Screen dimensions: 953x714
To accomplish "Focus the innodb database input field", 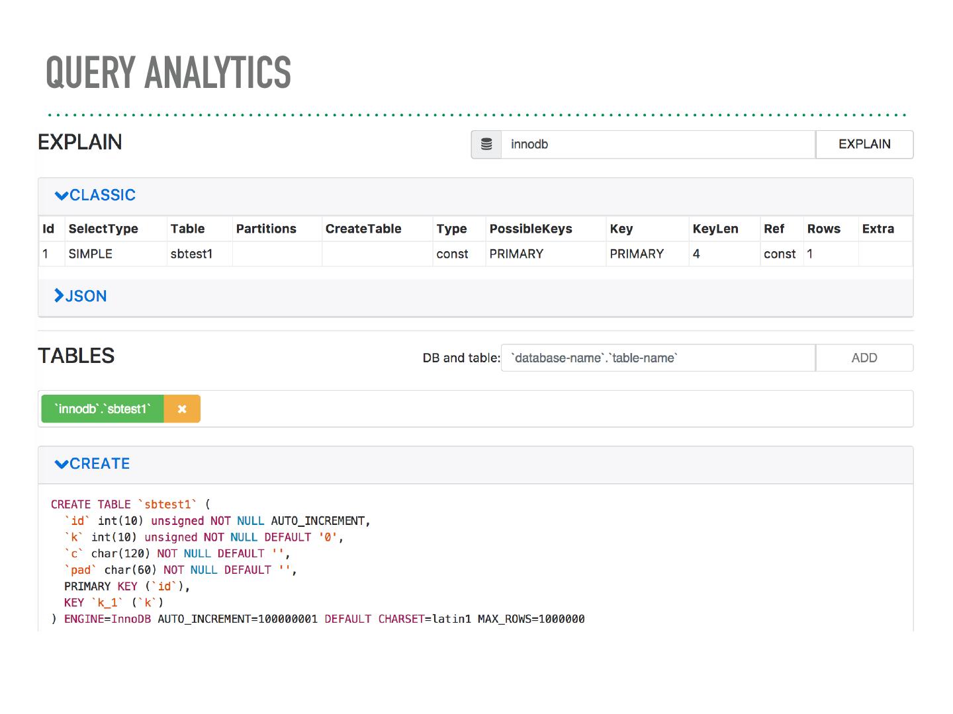I will [x=657, y=144].
